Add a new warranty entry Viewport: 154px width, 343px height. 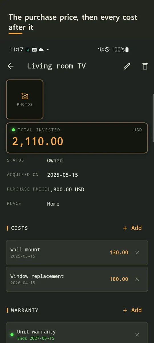point(132,310)
